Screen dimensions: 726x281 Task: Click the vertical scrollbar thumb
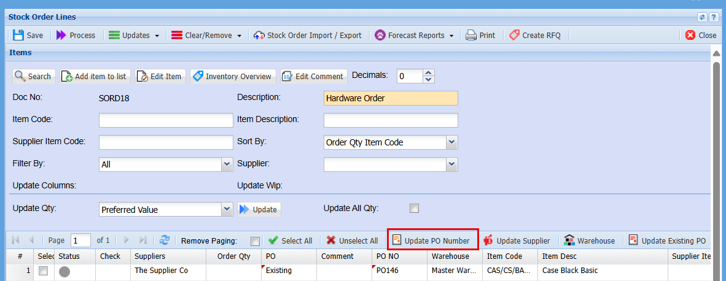click(x=716, y=170)
